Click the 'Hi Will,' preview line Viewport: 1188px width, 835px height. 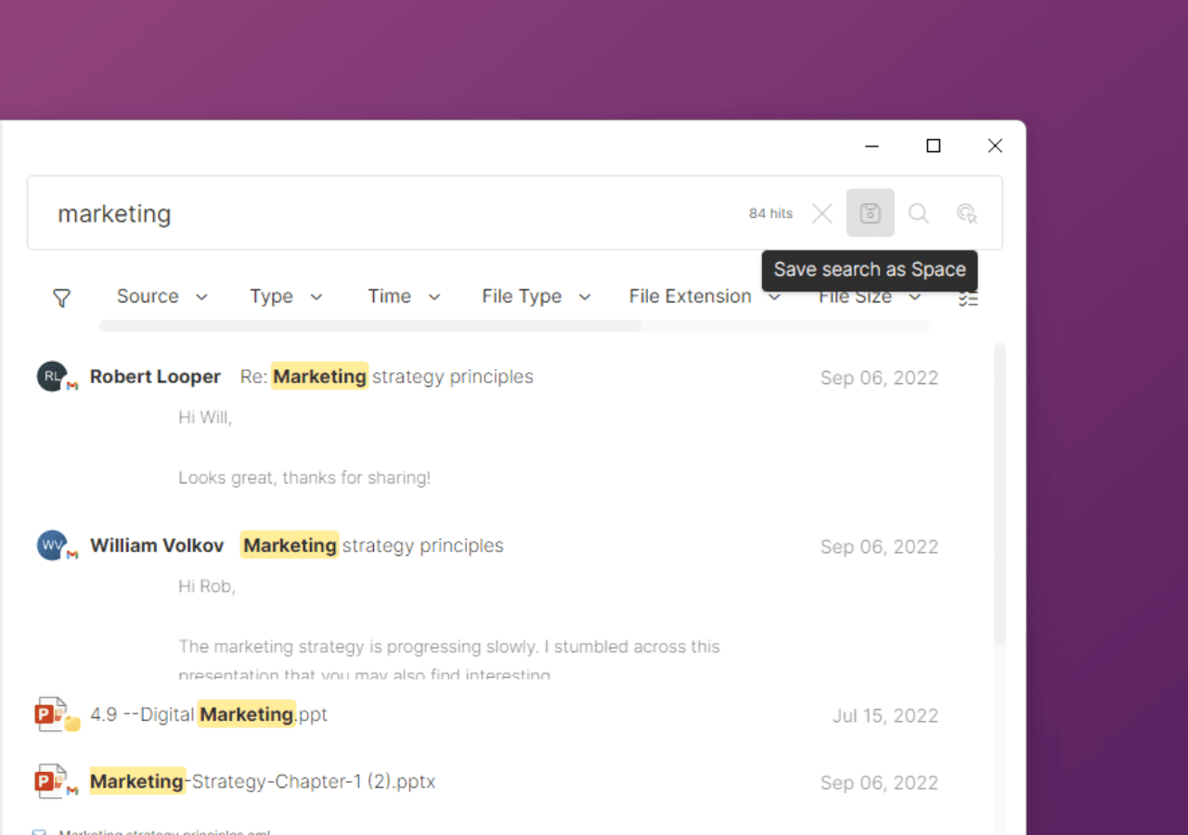click(x=205, y=417)
